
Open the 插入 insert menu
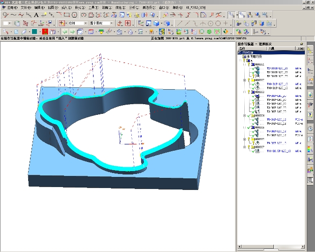[66, 8]
